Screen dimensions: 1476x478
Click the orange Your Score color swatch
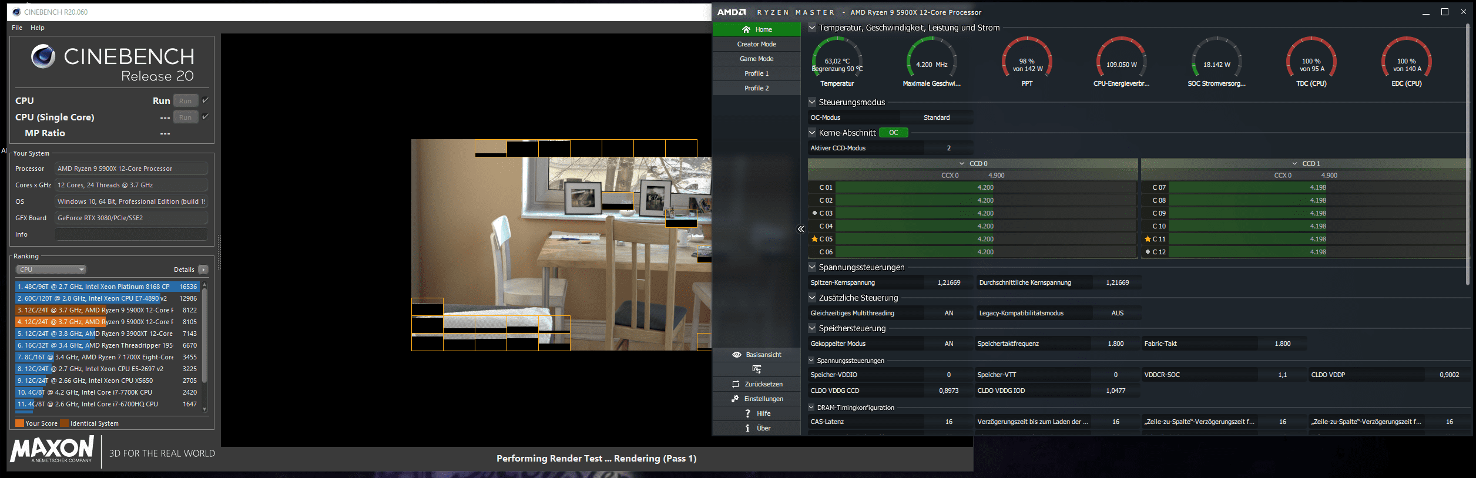click(19, 423)
